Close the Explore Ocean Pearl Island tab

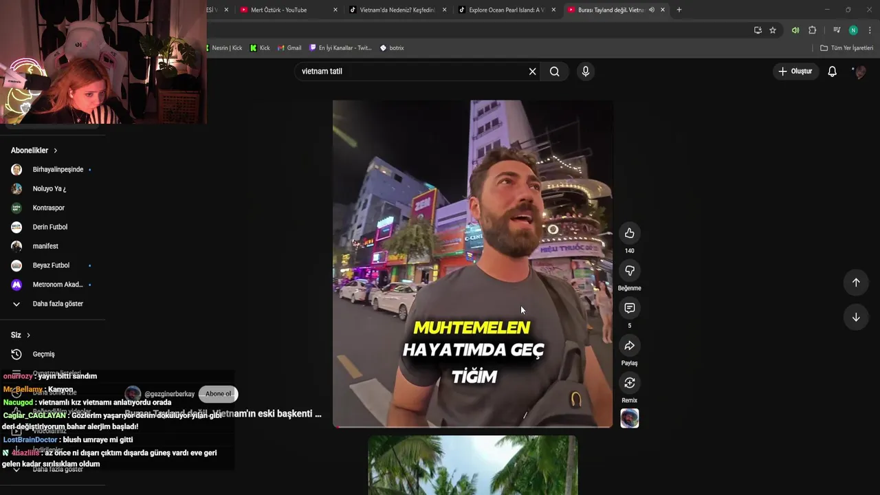click(x=553, y=10)
